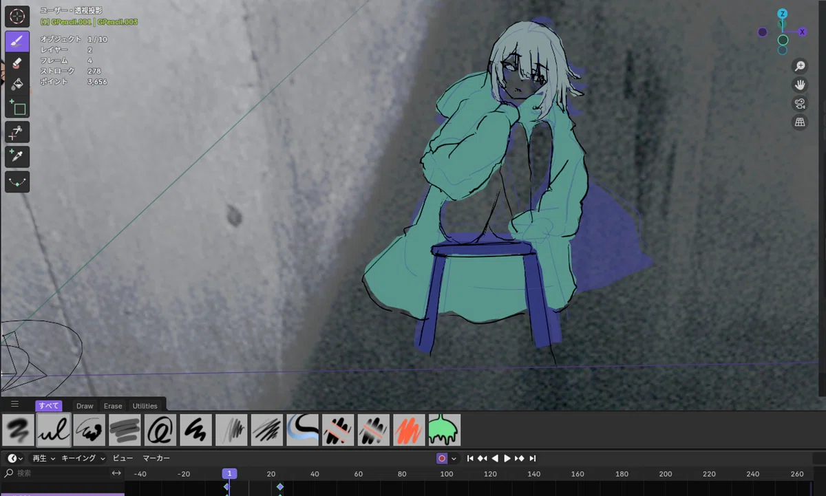This screenshot has height=496, width=826.
Task: Switch to the Utilities brush tab
Action: (x=145, y=406)
